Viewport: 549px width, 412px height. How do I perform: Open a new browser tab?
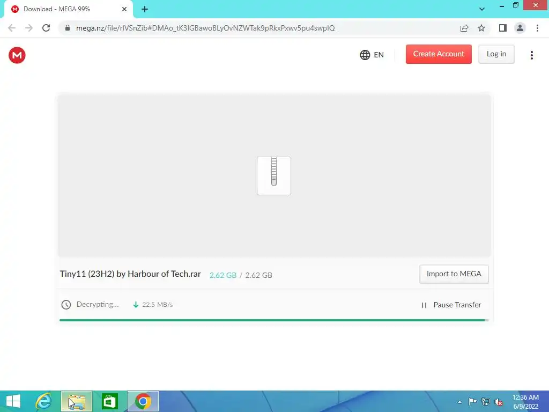[145, 9]
